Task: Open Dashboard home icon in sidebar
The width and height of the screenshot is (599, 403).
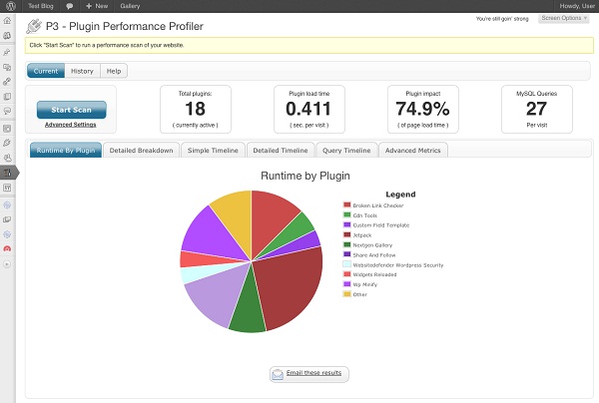Action: [x=8, y=21]
